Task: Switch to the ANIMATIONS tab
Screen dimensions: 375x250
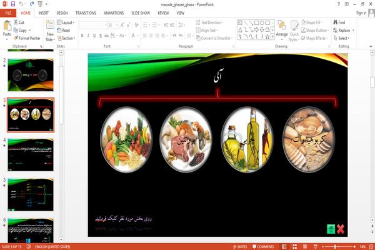Action: tap(114, 13)
